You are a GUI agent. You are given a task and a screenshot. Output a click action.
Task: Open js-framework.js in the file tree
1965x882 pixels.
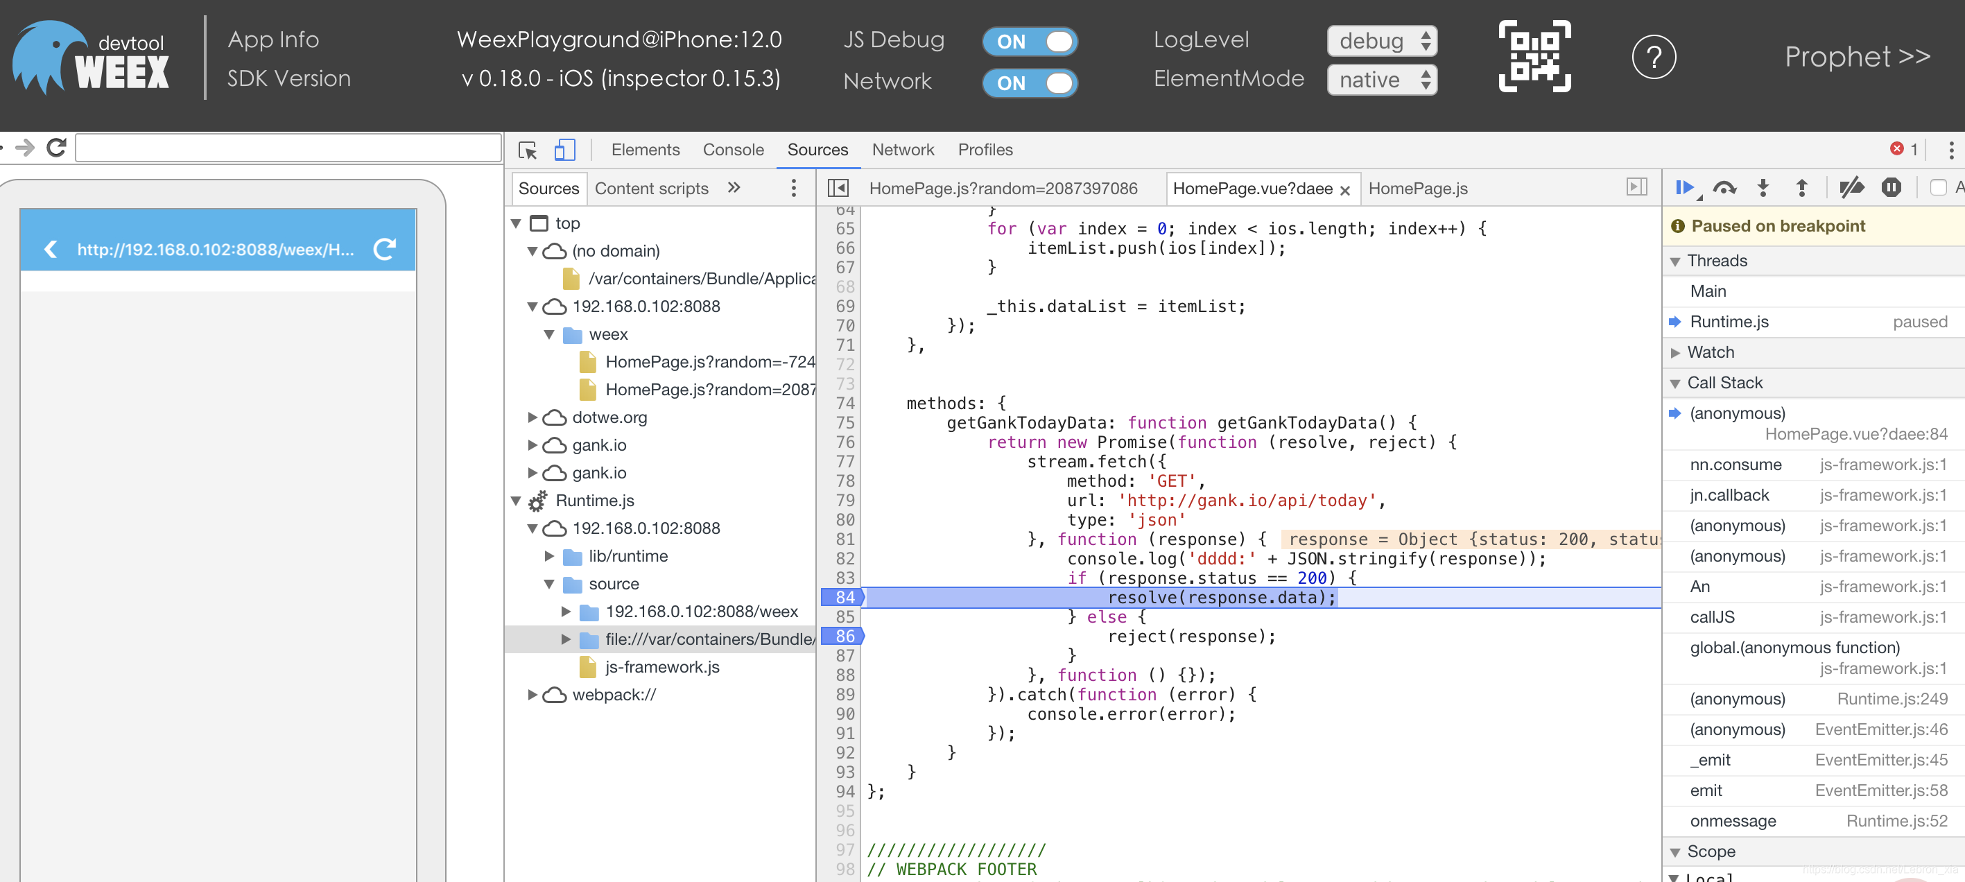pos(661,667)
